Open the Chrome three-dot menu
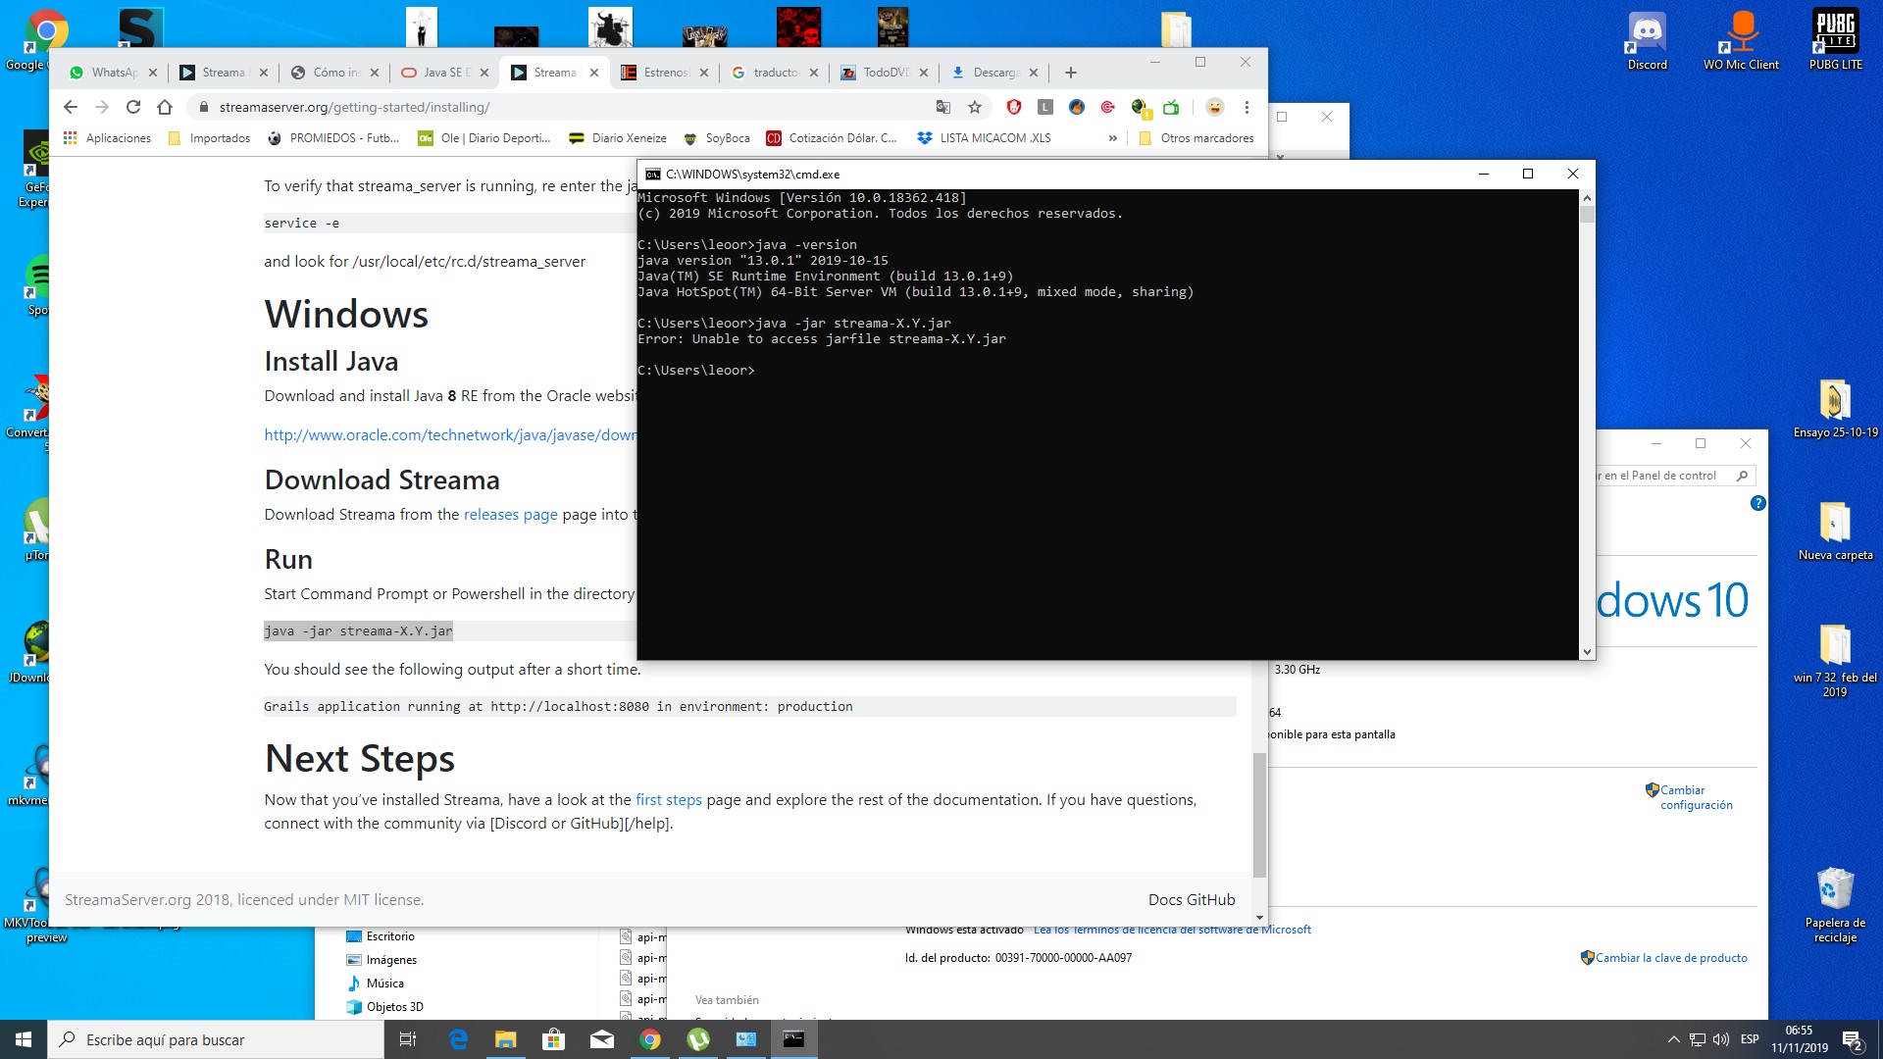This screenshot has width=1883, height=1059. tap(1247, 107)
